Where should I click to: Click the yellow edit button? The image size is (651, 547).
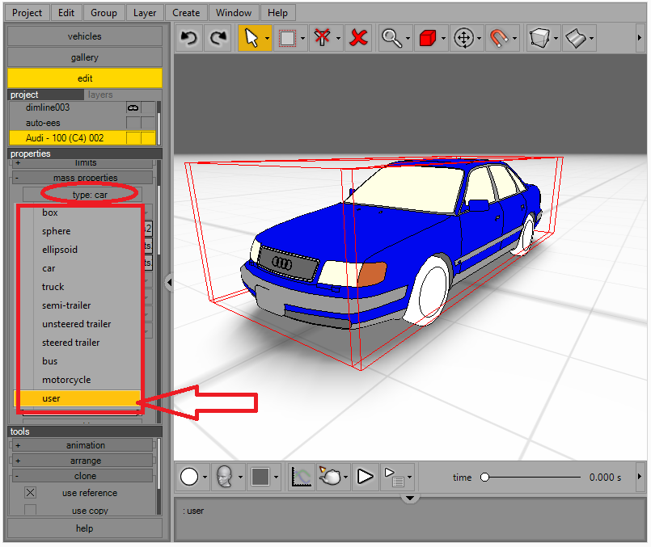pos(85,78)
